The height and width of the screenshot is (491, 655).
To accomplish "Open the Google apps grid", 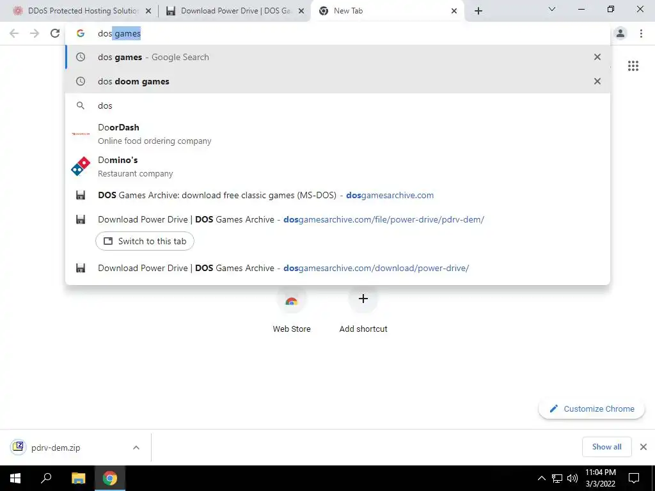I will [633, 66].
